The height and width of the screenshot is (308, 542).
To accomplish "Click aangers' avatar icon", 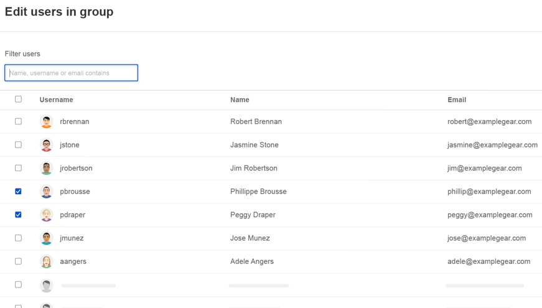I will 47,261.
